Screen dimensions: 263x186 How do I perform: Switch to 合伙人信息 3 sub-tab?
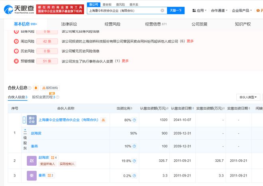18,97
